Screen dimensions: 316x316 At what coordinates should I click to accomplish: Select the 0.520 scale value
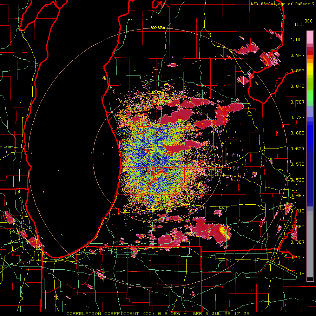[x=297, y=180]
